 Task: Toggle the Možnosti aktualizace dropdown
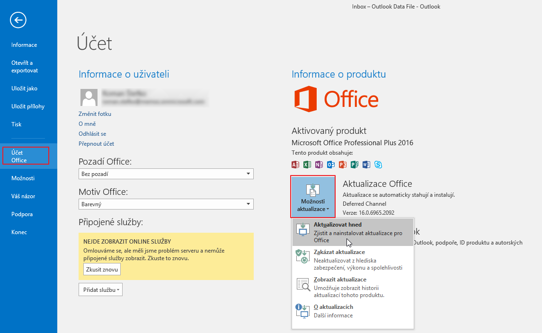(x=313, y=197)
